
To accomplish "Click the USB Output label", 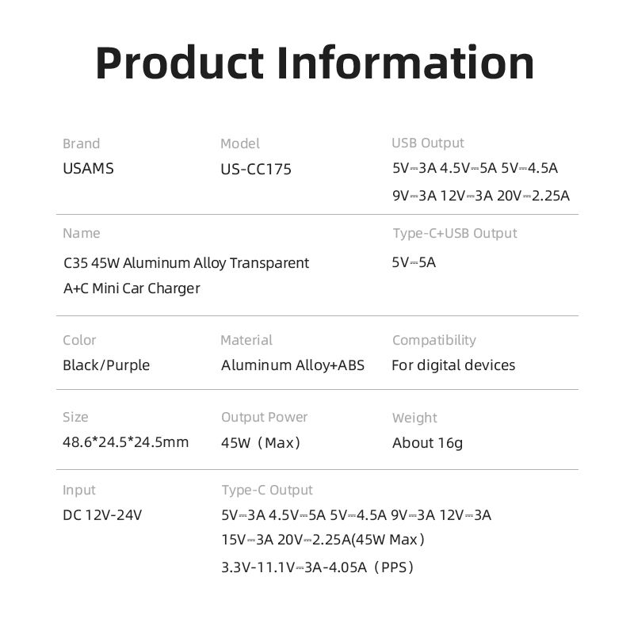I will click(x=428, y=143).
